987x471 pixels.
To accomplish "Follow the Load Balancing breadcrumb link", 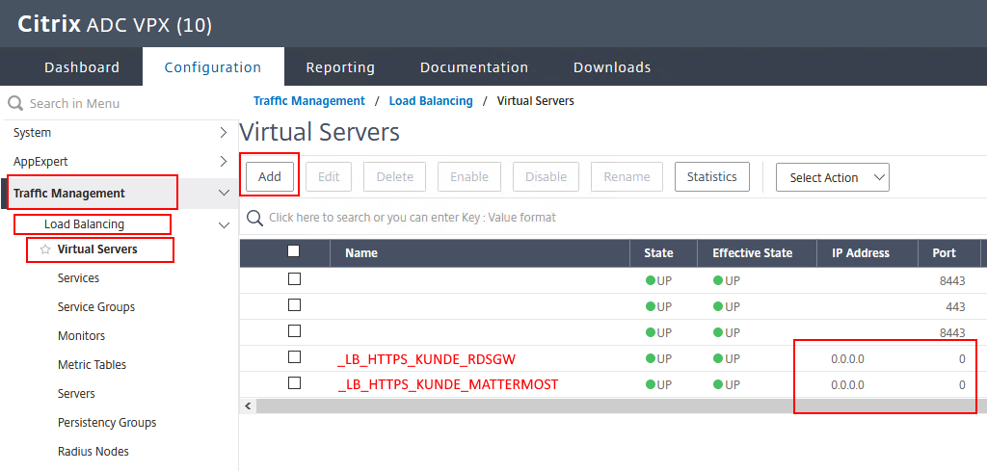I will [x=431, y=101].
